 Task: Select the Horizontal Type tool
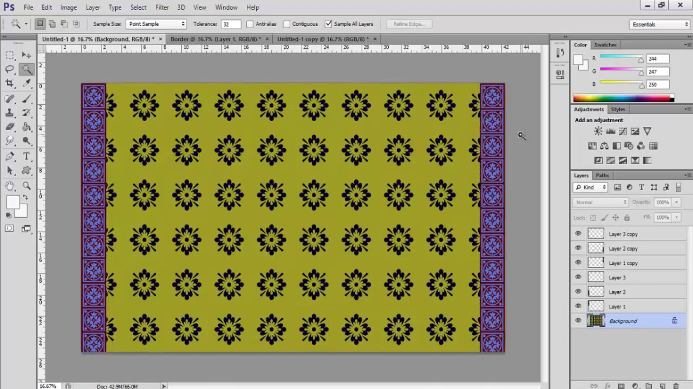point(26,157)
